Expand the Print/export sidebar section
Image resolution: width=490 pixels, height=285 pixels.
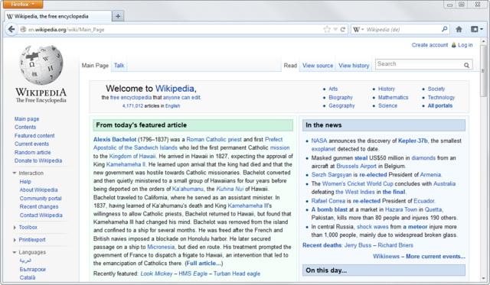[x=15, y=240]
